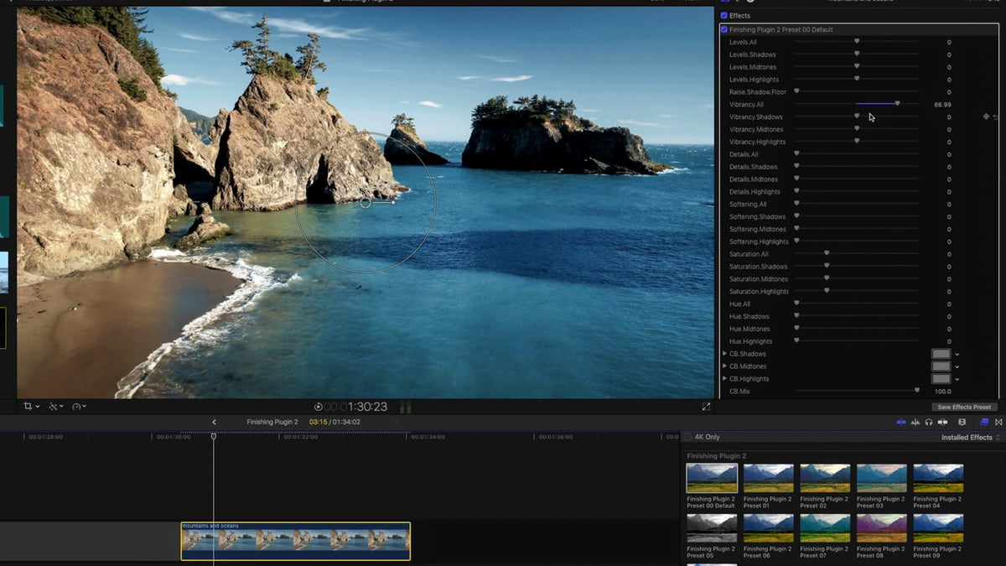Image resolution: width=1006 pixels, height=566 pixels.
Task: Click the Levels.Shadows parameter label
Action: (753, 55)
